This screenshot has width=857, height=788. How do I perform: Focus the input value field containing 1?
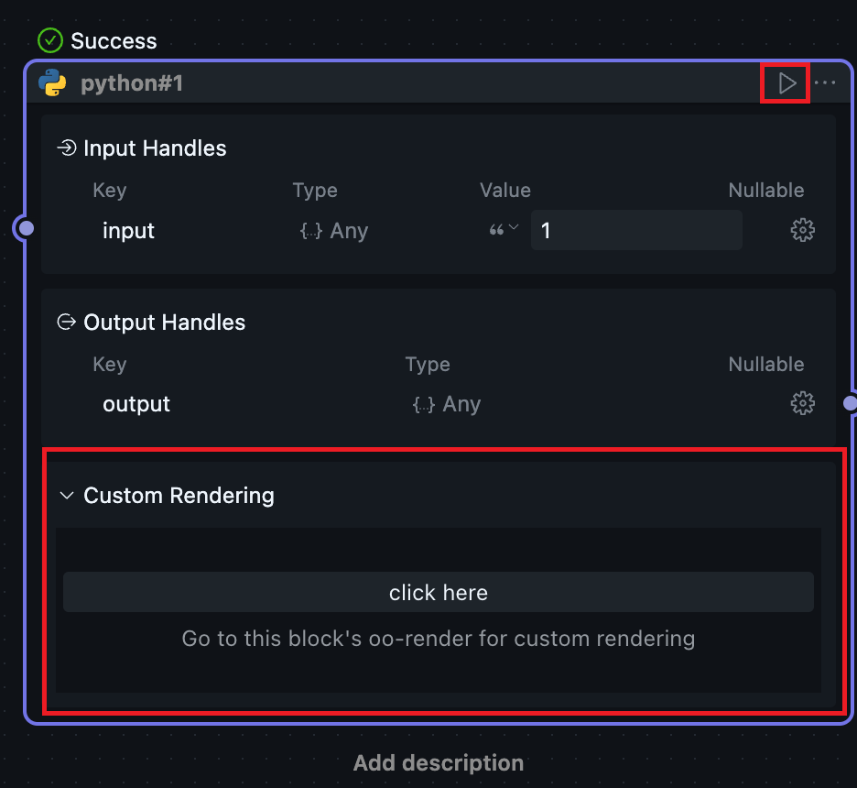coord(636,230)
